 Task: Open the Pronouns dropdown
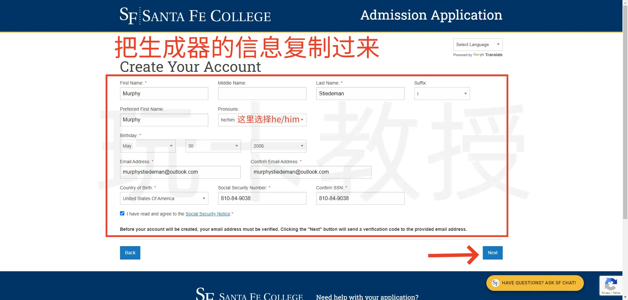[262, 120]
